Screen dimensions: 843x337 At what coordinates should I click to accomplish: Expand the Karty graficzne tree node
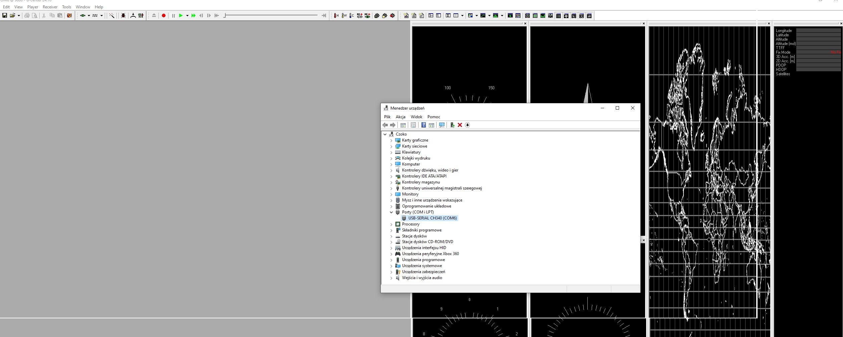click(x=391, y=140)
